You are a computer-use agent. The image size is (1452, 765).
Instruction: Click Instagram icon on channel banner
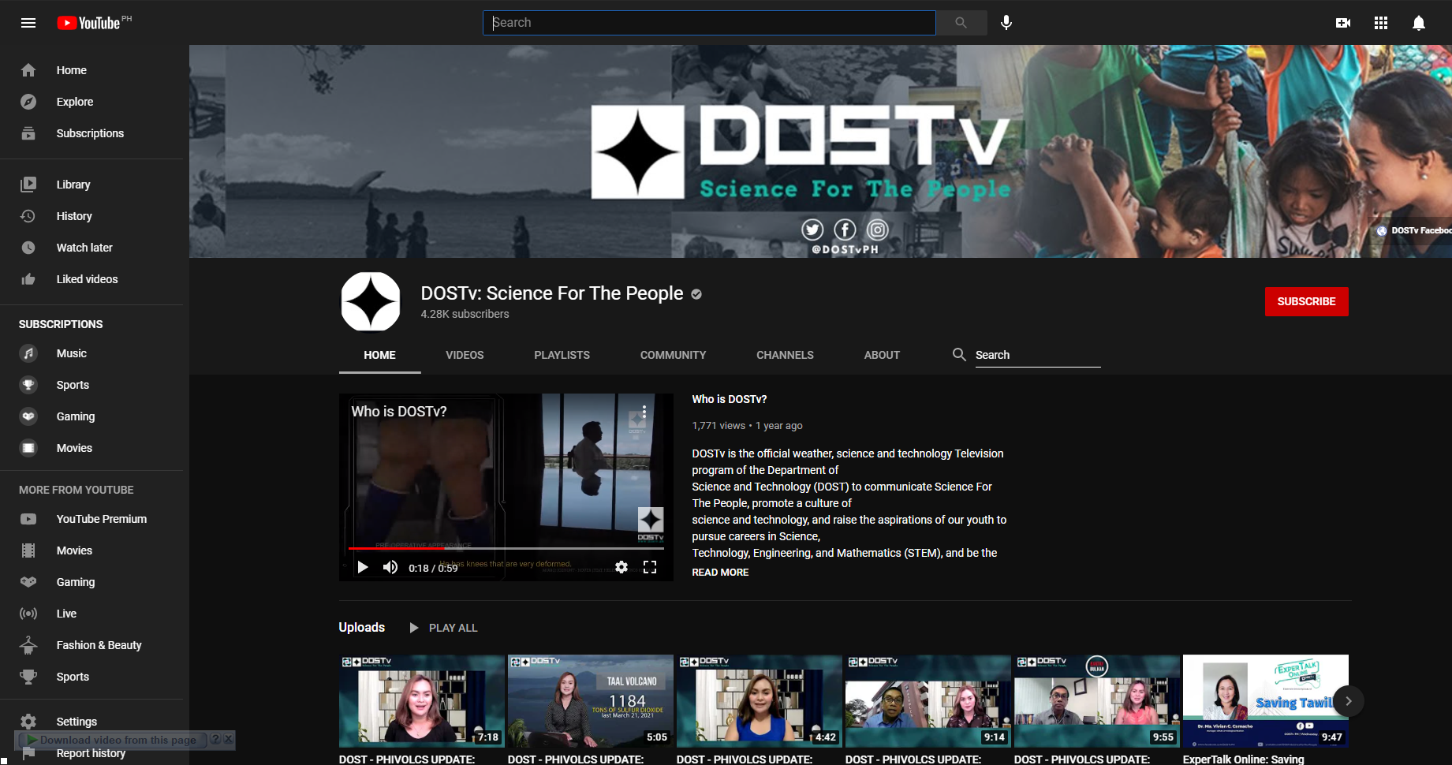pyautogui.click(x=878, y=229)
